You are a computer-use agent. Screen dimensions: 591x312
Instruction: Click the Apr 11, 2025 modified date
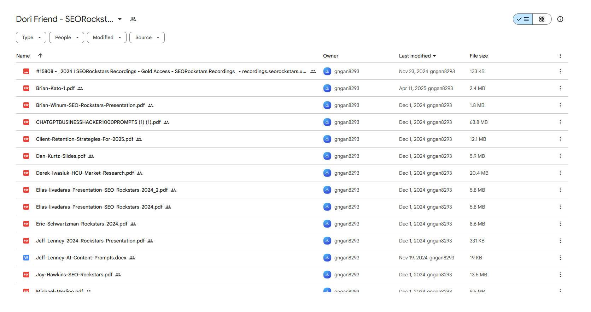(x=412, y=88)
